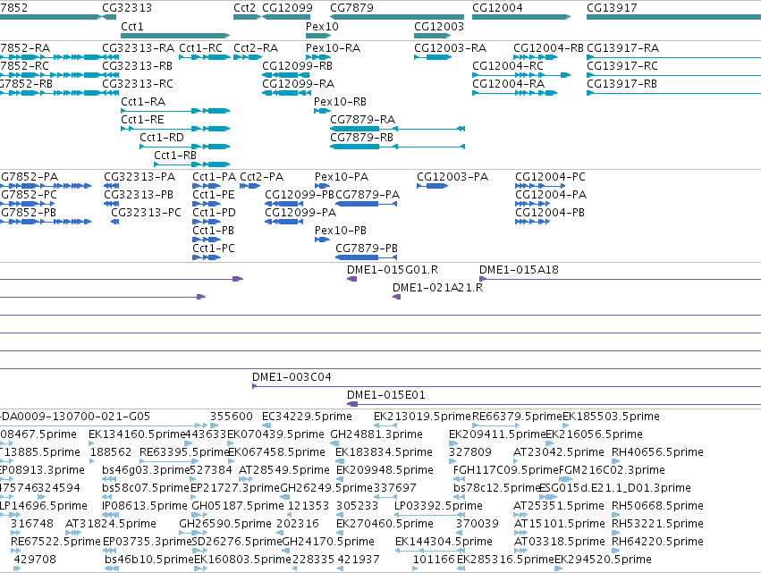This screenshot has width=761, height=573.
Task: Click protein Cct2-PA
Action: [250, 186]
